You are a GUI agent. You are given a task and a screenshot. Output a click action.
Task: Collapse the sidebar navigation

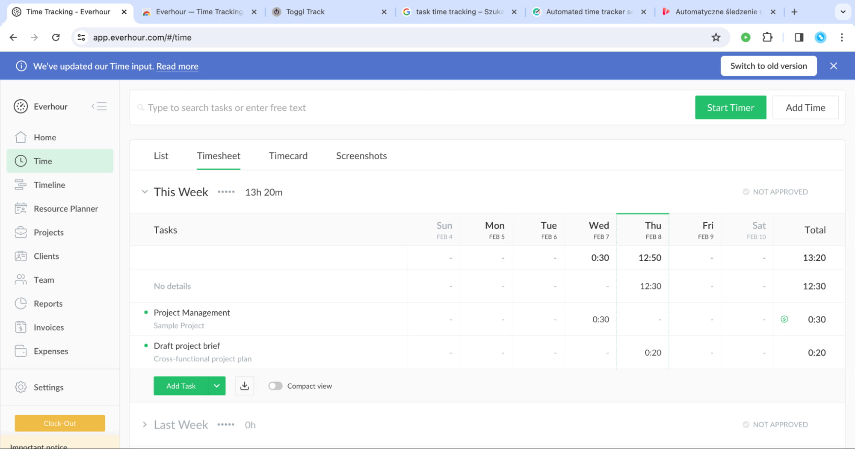point(99,106)
